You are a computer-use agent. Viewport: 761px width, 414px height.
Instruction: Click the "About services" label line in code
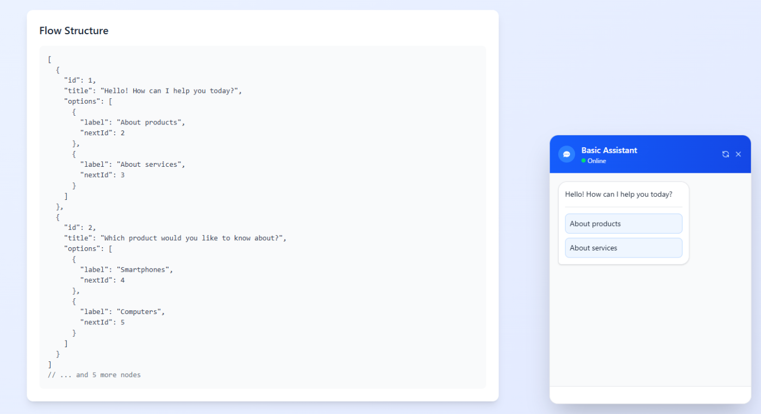tap(133, 165)
